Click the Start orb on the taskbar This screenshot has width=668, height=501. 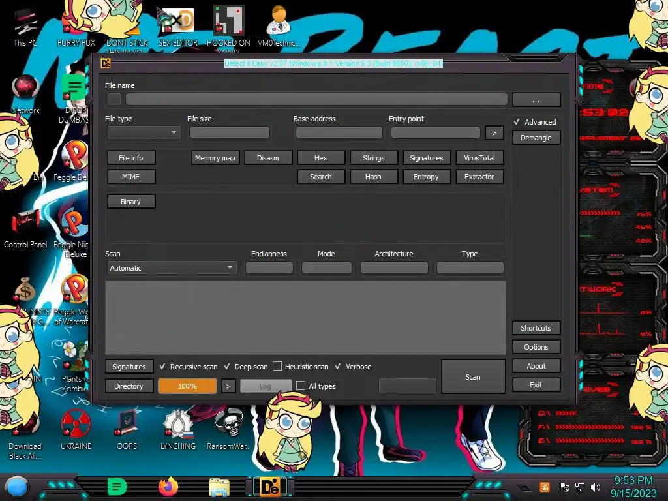(x=16, y=487)
